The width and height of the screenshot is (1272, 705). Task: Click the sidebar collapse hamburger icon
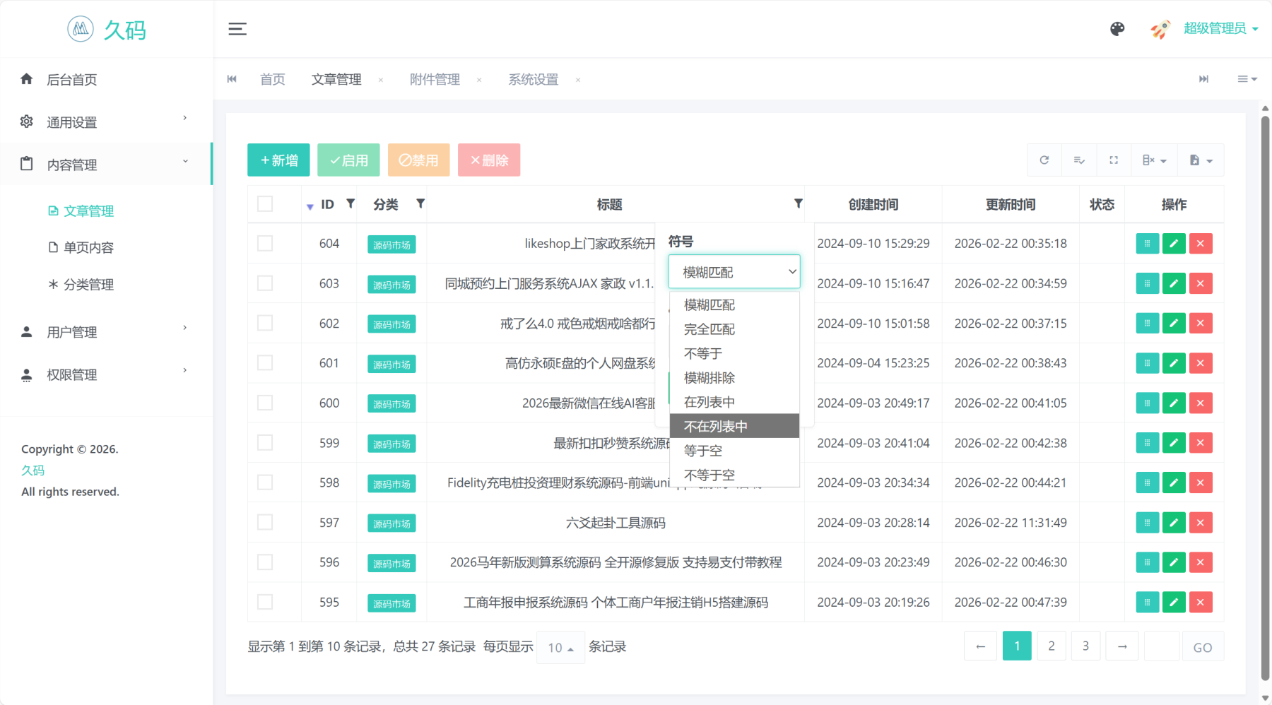237,29
